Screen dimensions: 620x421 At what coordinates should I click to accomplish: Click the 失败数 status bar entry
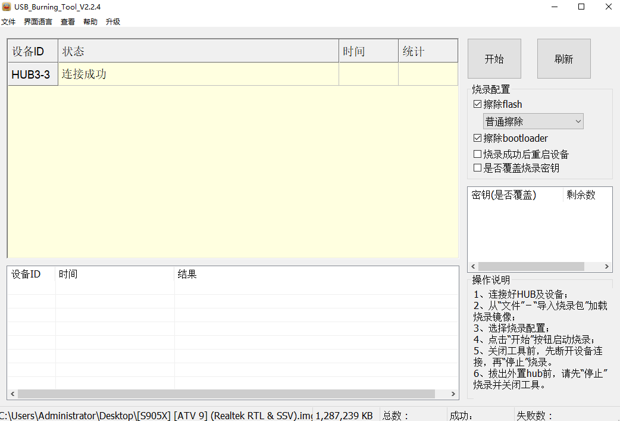coord(534,416)
